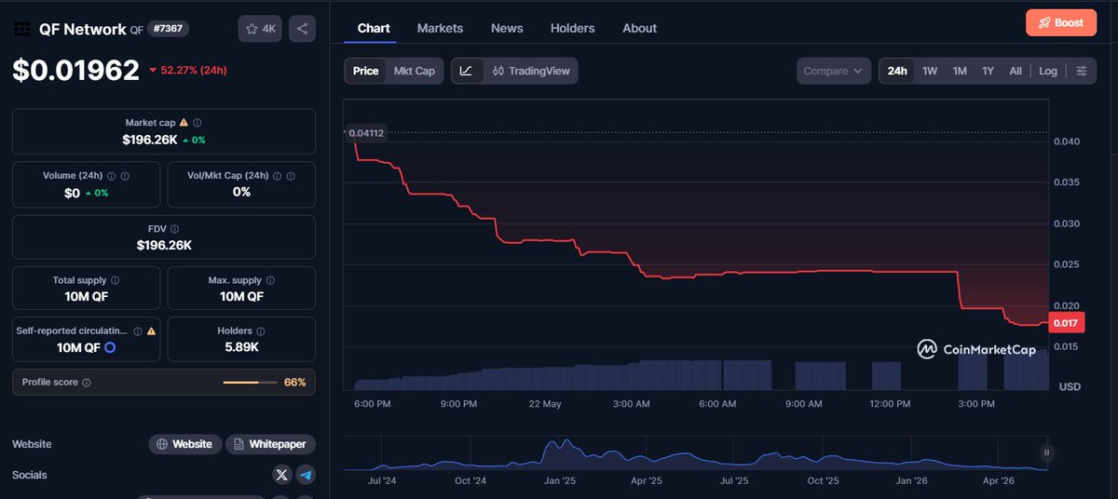Switch chart to Price
This screenshot has width=1118, height=499.
coord(366,71)
